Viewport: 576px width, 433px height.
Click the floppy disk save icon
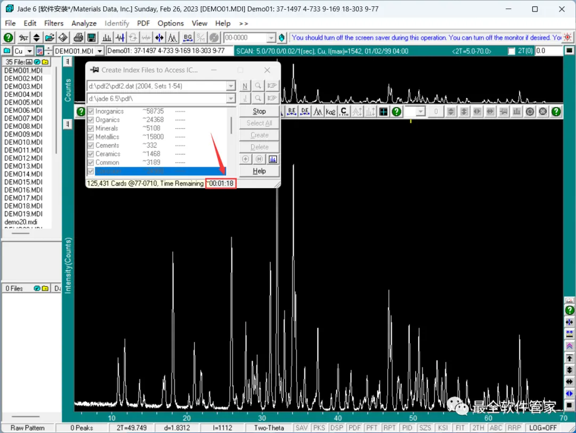(x=92, y=37)
